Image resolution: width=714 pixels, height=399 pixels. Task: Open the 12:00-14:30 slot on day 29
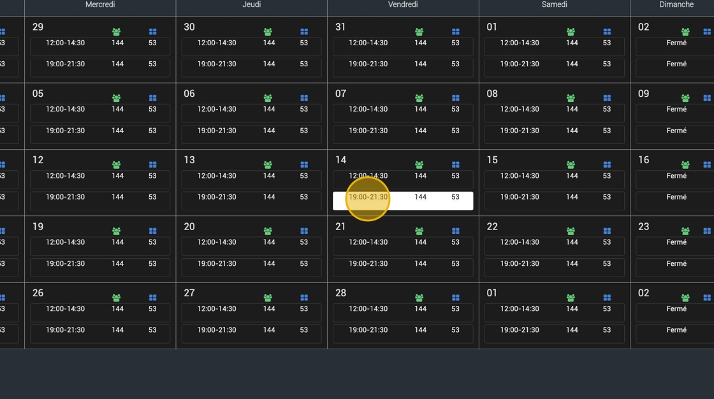[x=100, y=47]
